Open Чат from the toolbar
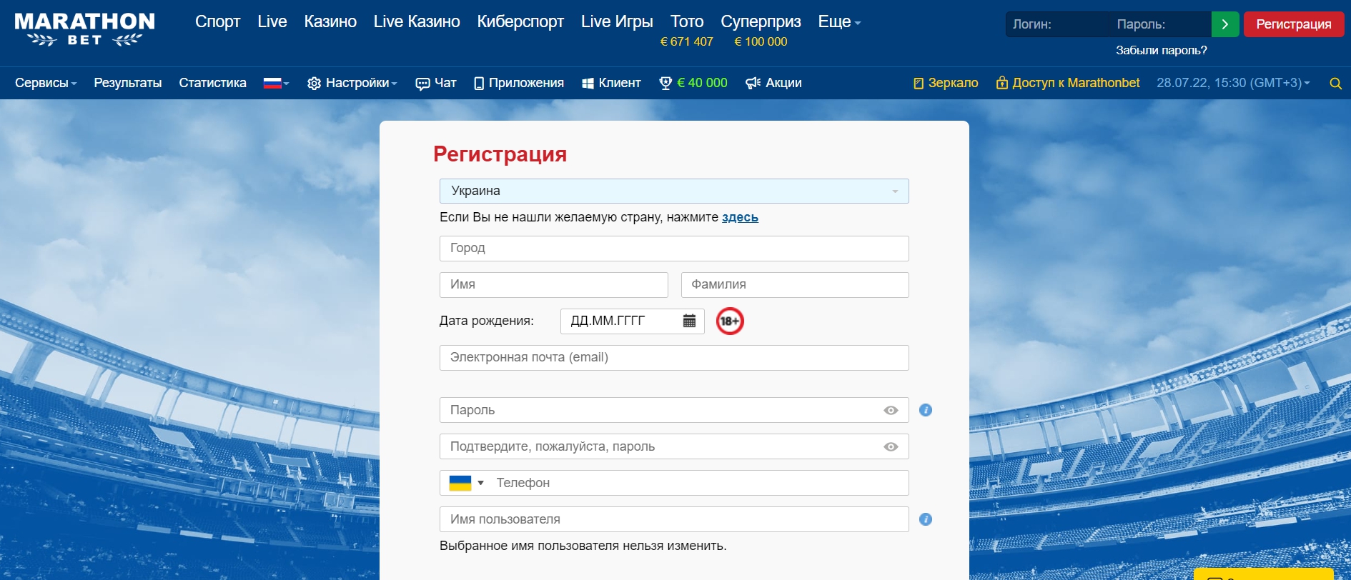 [436, 83]
